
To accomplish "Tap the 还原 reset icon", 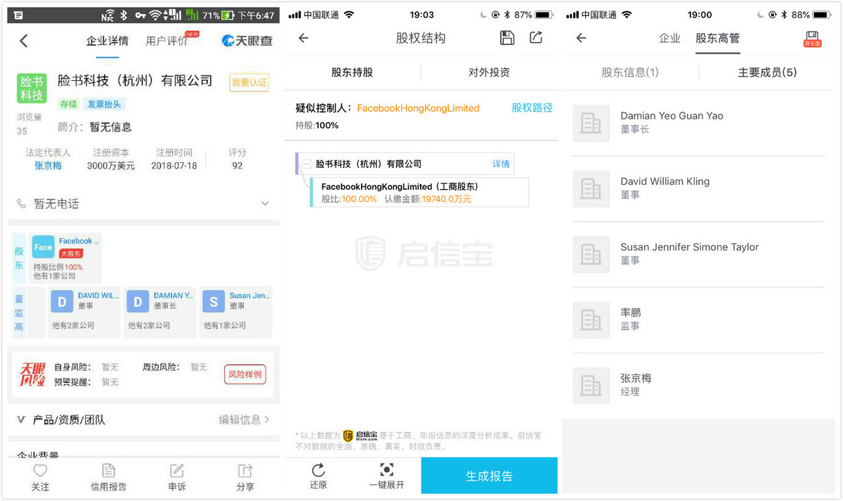I will 318,470.
